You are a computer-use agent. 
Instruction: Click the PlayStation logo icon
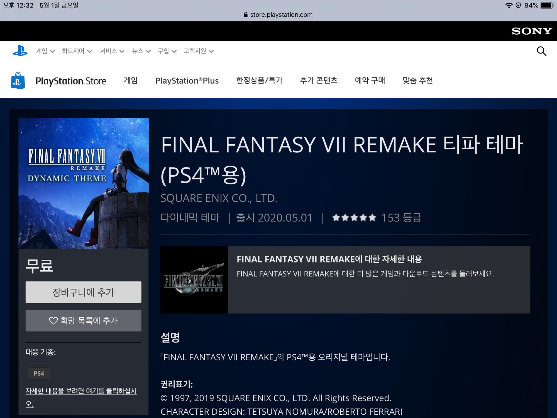tap(20, 51)
